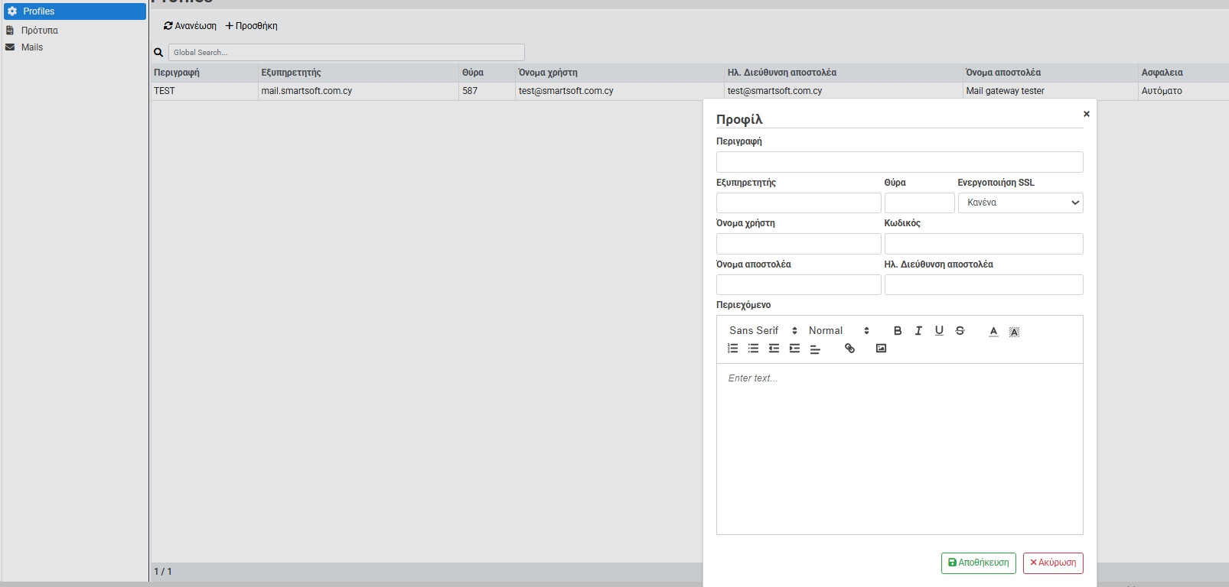This screenshot has width=1229, height=587.
Task: Focus the Όνομα αποστολέα input in dialog
Action: click(x=798, y=284)
